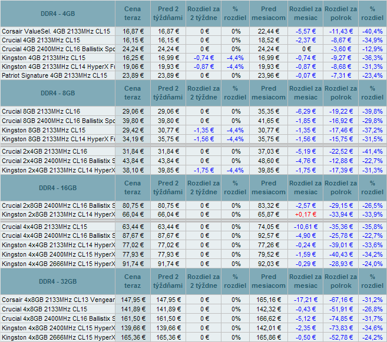The image size is (387, 342).
Task: Click current price 16,87 € in the Corsair ValueSel. row
Action: click(133, 31)
